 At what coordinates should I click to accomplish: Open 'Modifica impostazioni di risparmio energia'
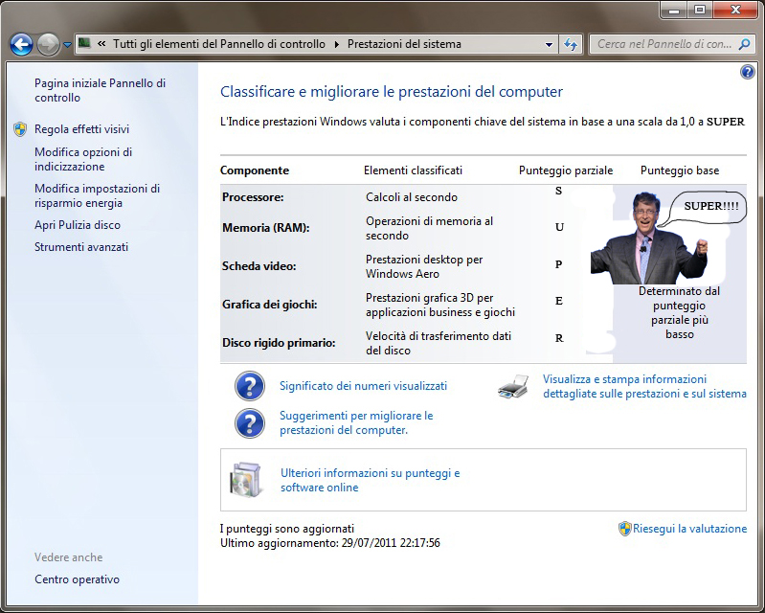pos(97,195)
